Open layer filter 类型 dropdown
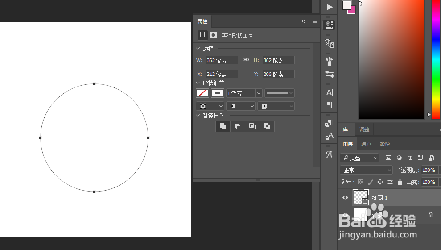 360,158
